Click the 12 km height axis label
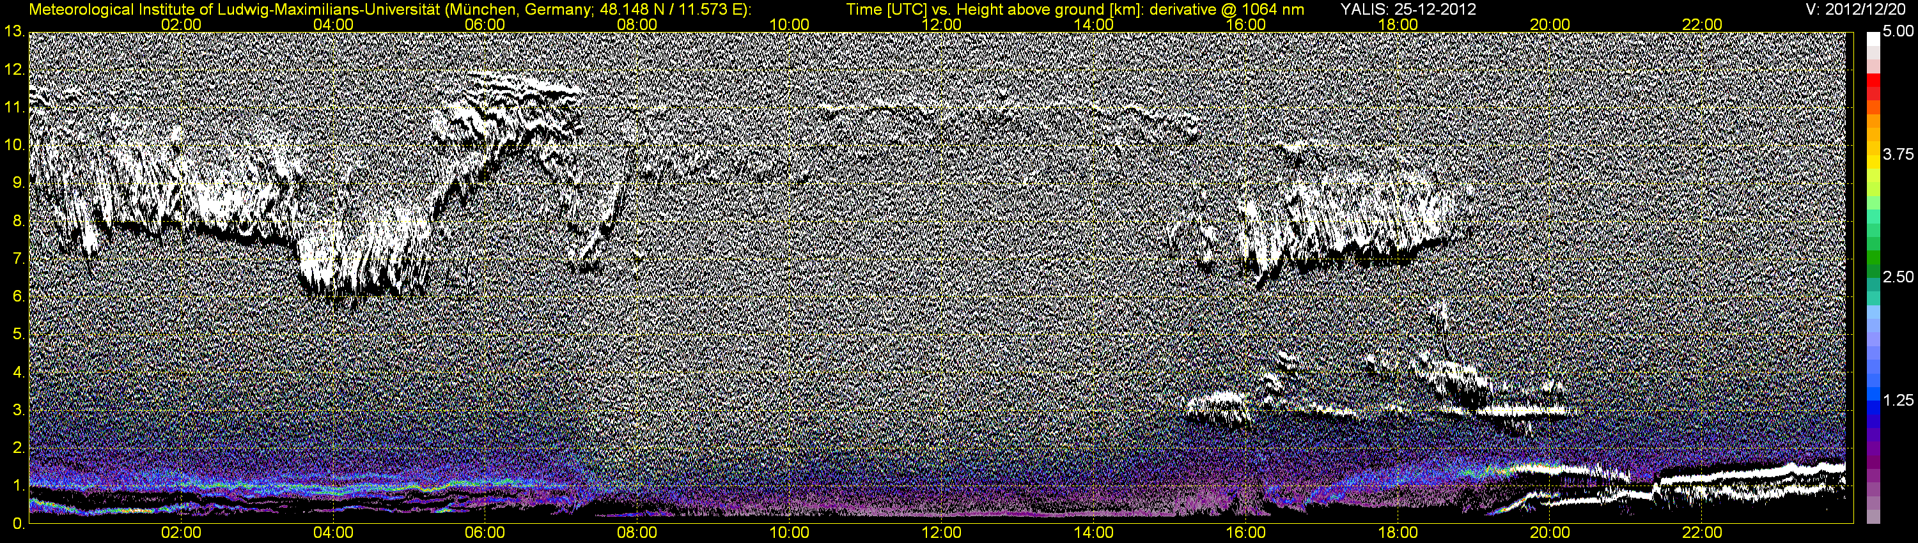Screen dimensions: 1918x543 tap(14, 70)
